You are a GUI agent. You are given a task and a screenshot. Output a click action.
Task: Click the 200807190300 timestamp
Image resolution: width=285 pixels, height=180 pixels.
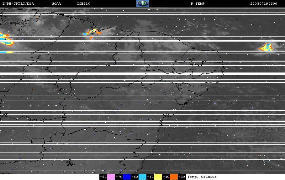pos(264,4)
